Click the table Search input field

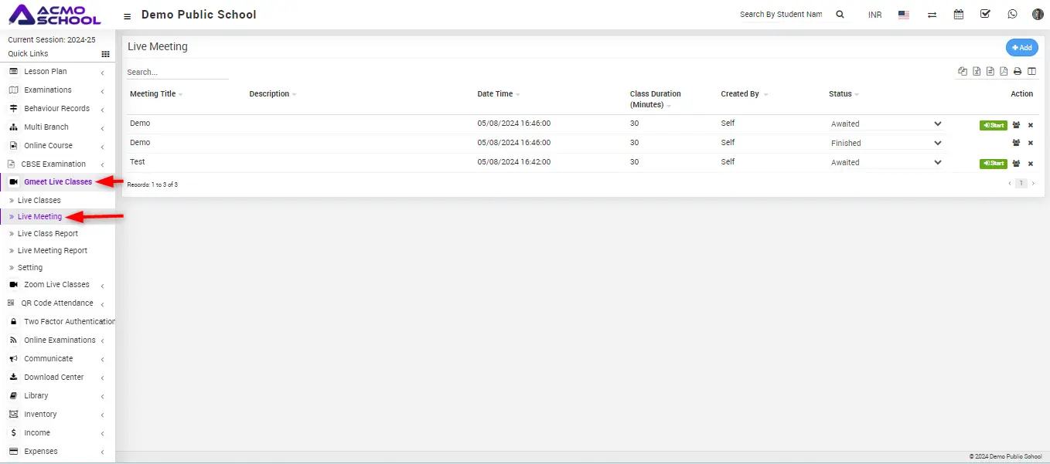(177, 73)
